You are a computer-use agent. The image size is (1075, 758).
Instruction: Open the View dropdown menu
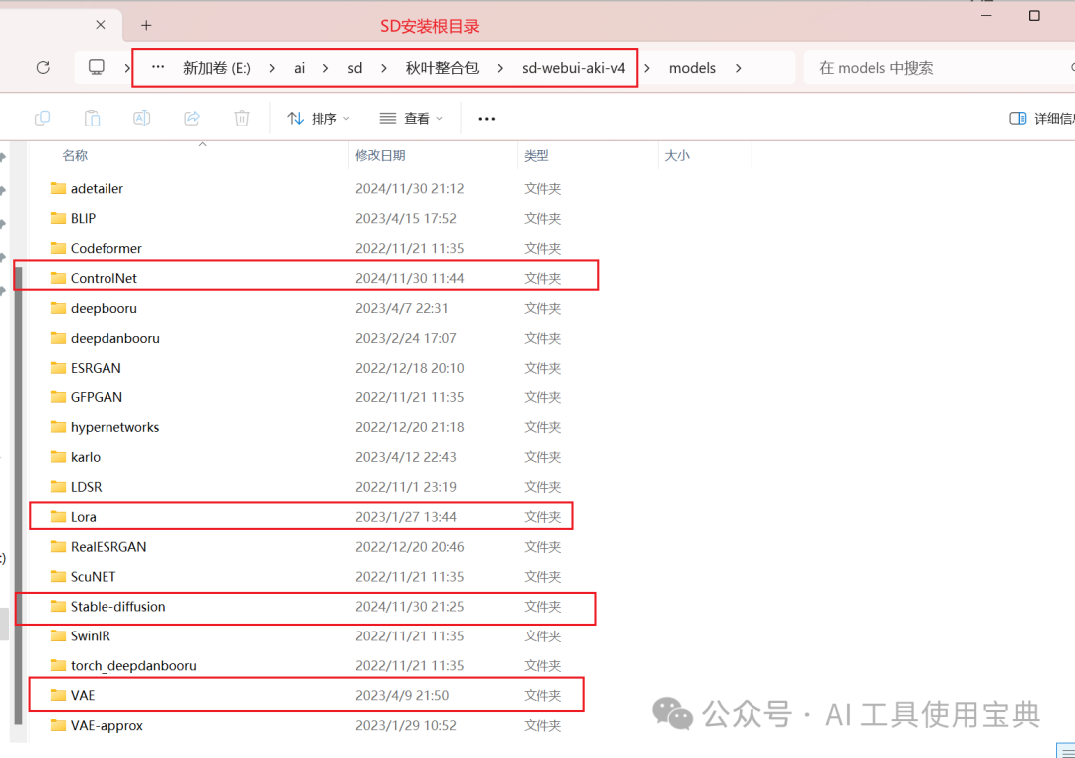(x=411, y=118)
